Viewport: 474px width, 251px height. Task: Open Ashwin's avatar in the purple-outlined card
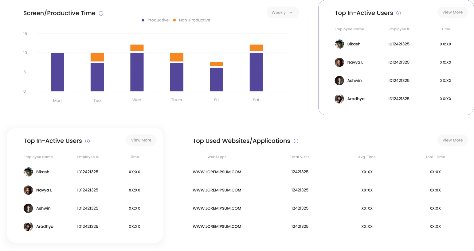pos(339,81)
